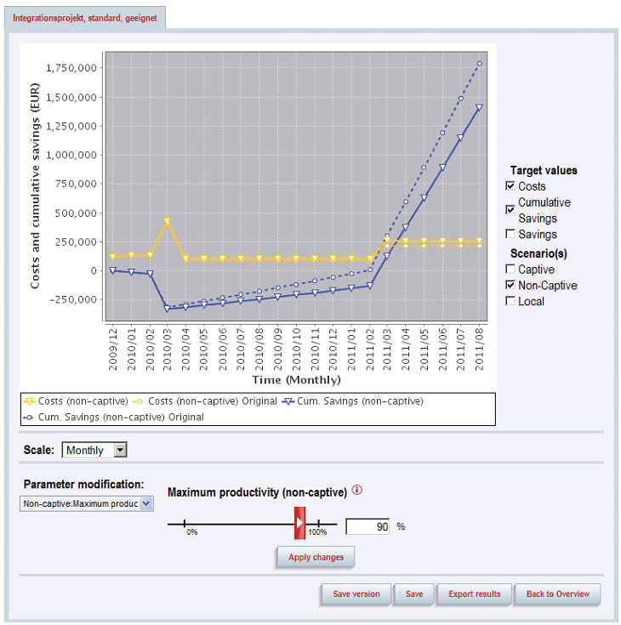Click the solid savings marker at 2011/08
Screen dimensions: 621x625
[480, 108]
